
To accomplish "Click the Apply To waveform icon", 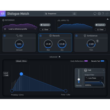I will click(x=59, y=20).
